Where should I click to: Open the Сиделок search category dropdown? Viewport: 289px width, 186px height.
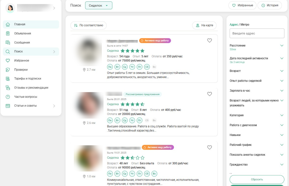pyautogui.click(x=99, y=5)
